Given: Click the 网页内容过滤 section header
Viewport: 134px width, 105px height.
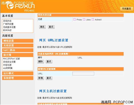Looking at the screenshot, I should coord(81,15).
